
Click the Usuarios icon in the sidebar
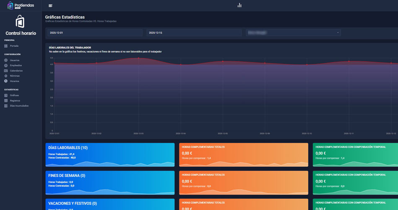click(6, 60)
